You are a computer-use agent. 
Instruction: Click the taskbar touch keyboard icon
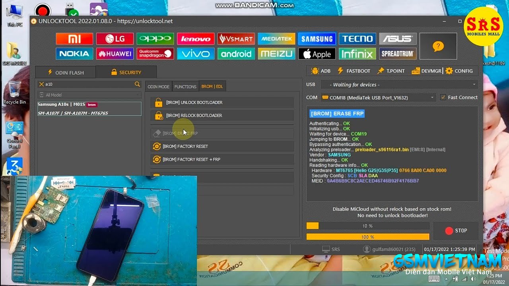pyautogui.click(x=433, y=279)
